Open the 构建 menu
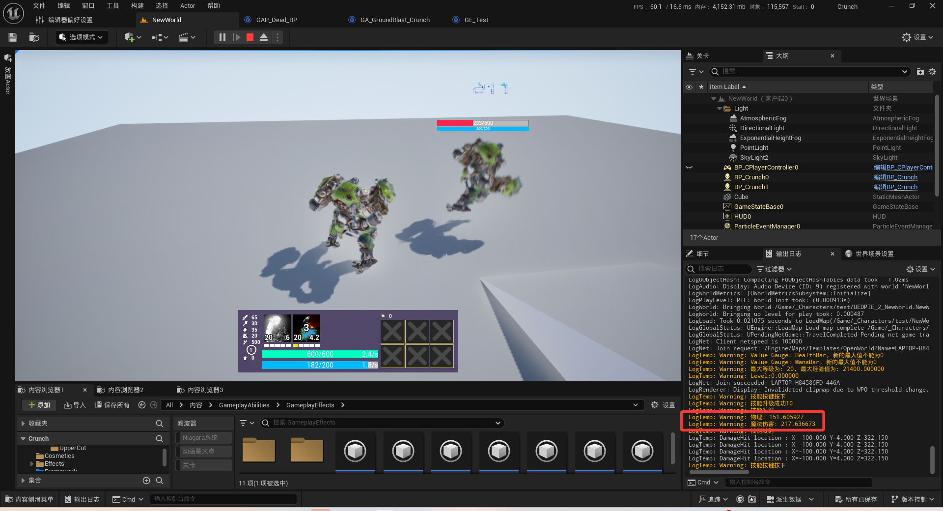943x511 pixels. (138, 6)
